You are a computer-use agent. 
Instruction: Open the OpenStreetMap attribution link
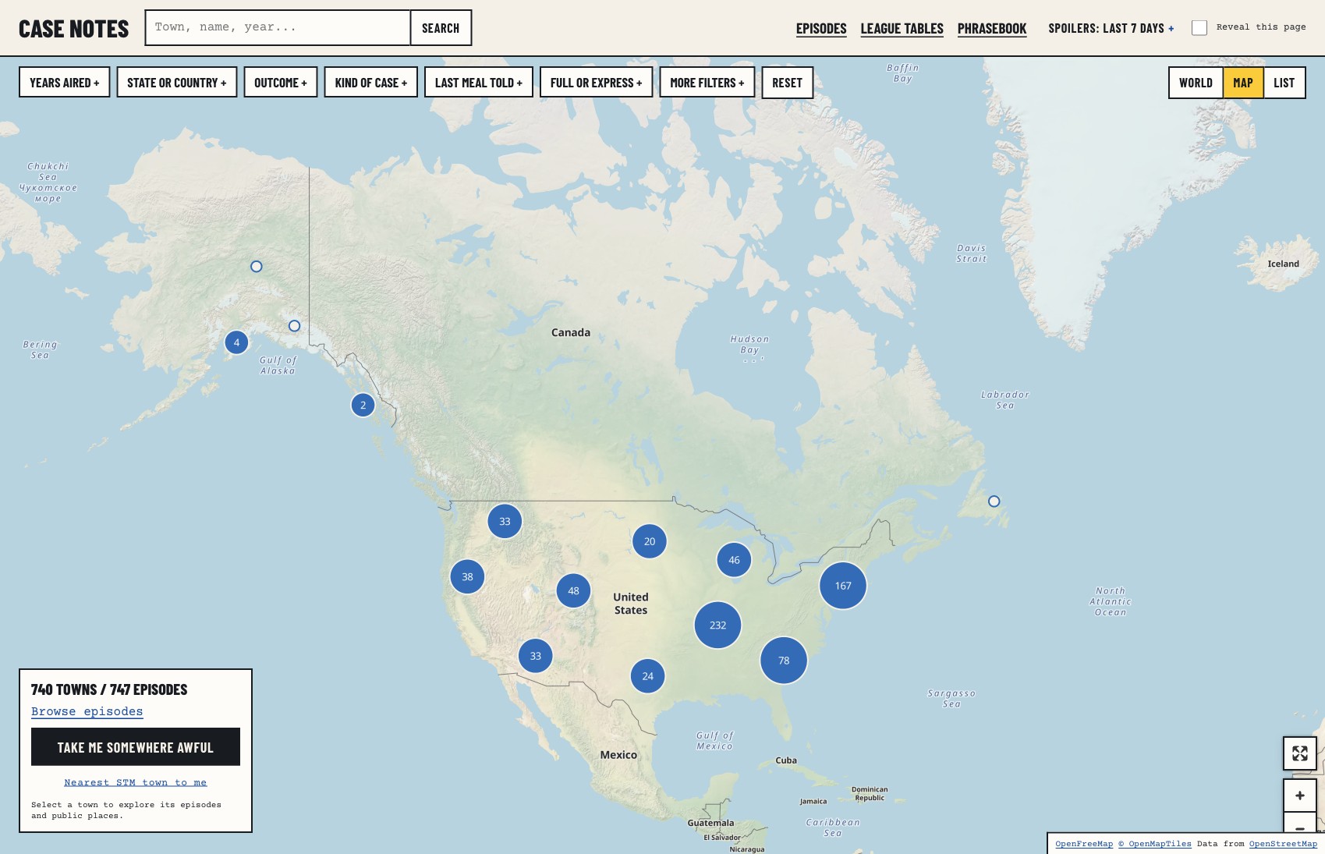click(1283, 844)
